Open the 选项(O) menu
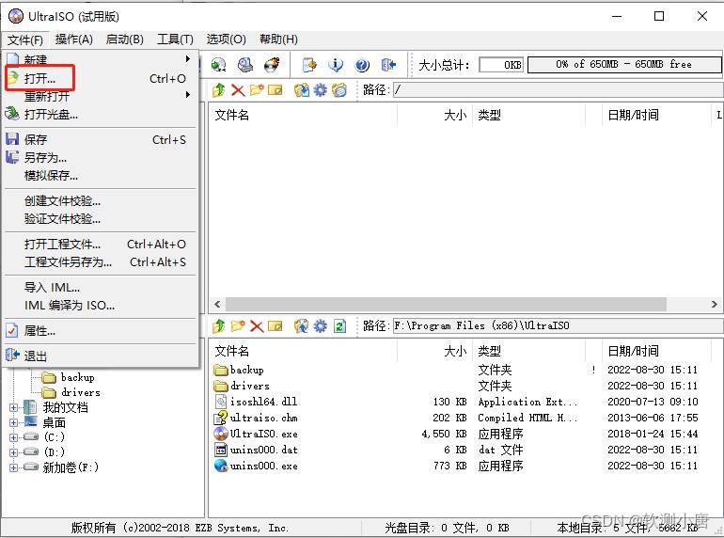724x538 pixels. (x=226, y=40)
